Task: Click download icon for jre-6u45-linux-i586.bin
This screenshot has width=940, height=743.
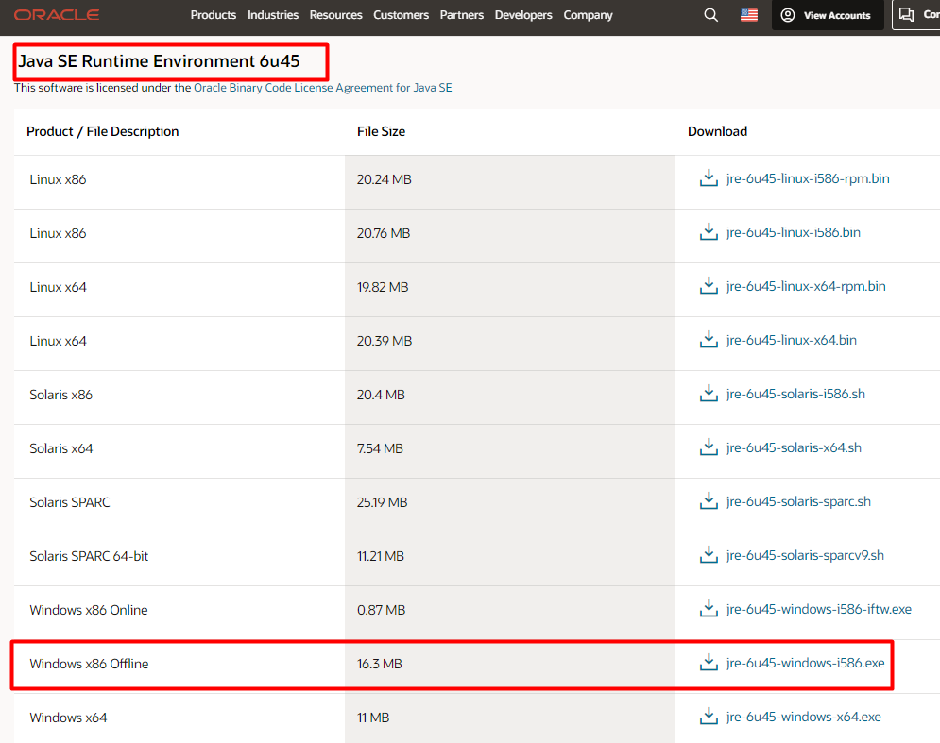Action: tap(709, 232)
